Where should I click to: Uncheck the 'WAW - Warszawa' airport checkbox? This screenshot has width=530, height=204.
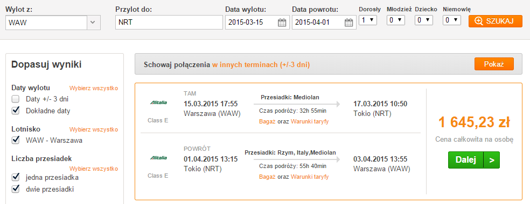pos(15,140)
